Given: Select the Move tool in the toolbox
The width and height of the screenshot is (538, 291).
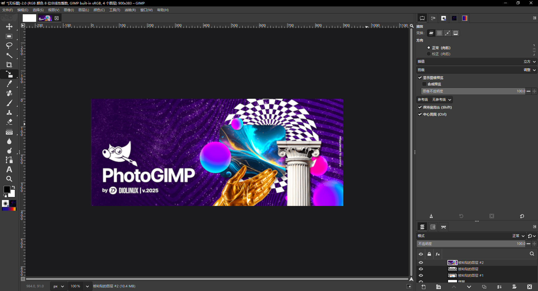Looking at the screenshot, I should coord(9,27).
